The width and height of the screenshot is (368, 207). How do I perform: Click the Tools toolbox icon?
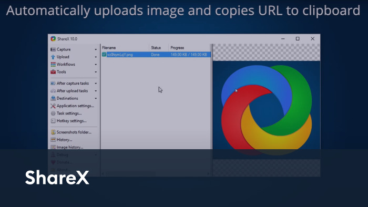[x=53, y=72]
